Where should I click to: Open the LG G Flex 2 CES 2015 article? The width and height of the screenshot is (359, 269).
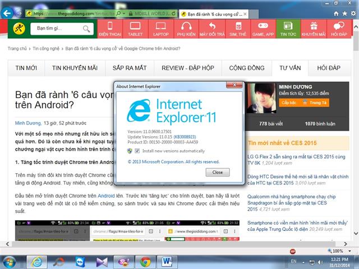(x=296, y=160)
